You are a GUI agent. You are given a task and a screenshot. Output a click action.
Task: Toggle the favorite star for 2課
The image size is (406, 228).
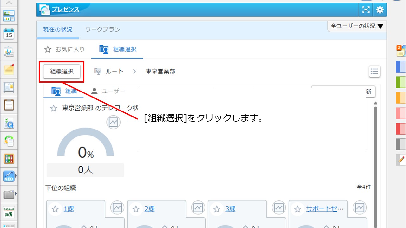[x=136, y=209]
